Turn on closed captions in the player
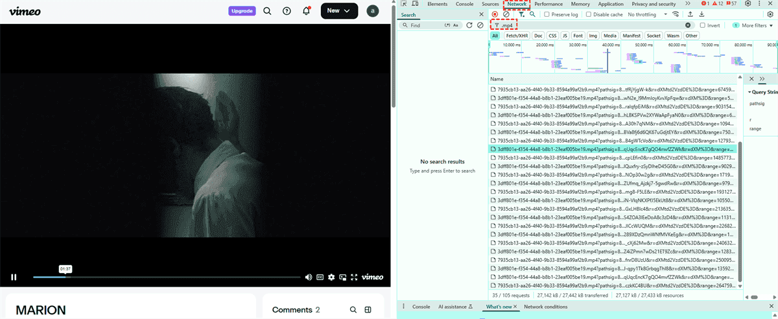Image resolution: width=778 pixels, height=319 pixels. [320, 277]
